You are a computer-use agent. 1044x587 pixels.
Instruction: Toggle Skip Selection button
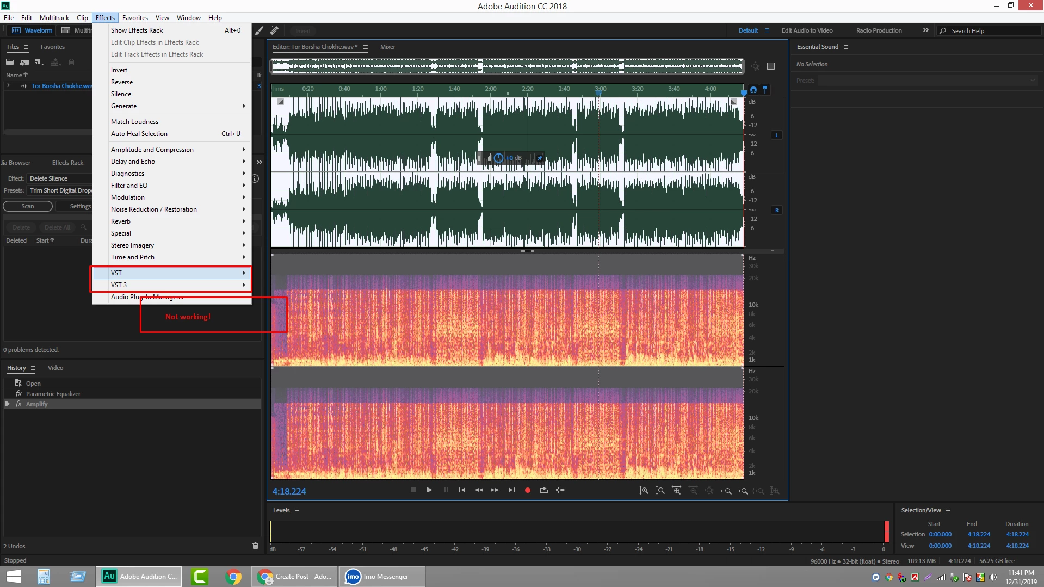click(560, 490)
